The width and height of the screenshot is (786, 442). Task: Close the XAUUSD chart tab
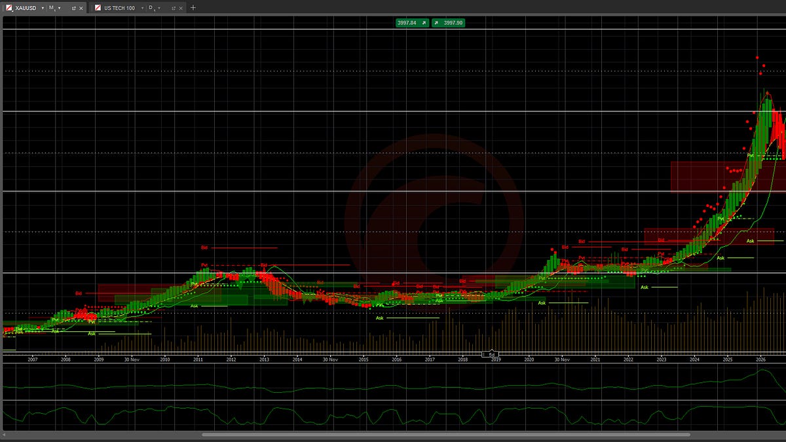click(81, 8)
